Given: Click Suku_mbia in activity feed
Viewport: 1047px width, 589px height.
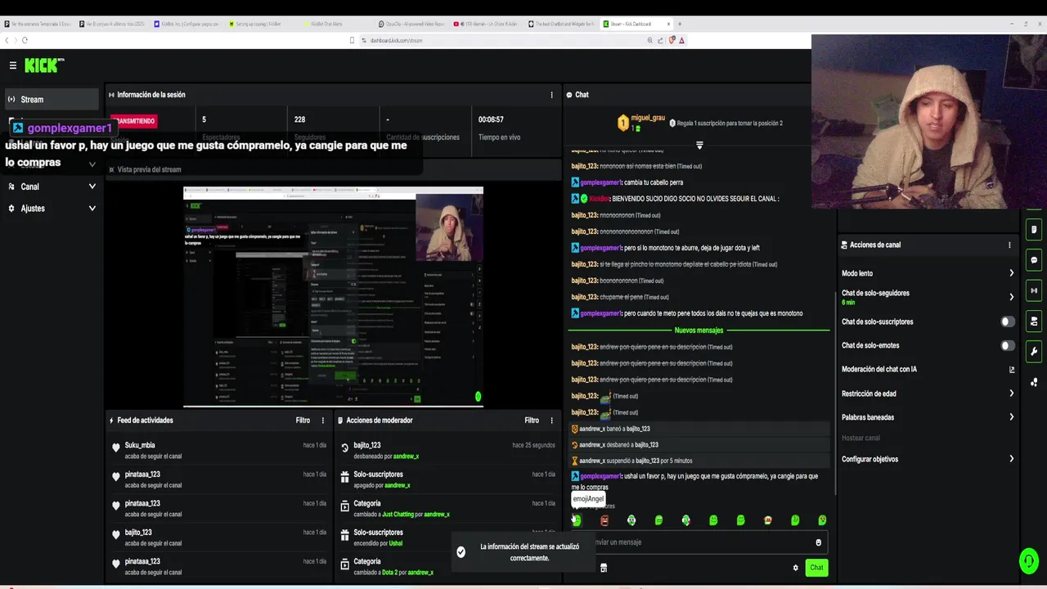Looking at the screenshot, I should click(x=140, y=446).
